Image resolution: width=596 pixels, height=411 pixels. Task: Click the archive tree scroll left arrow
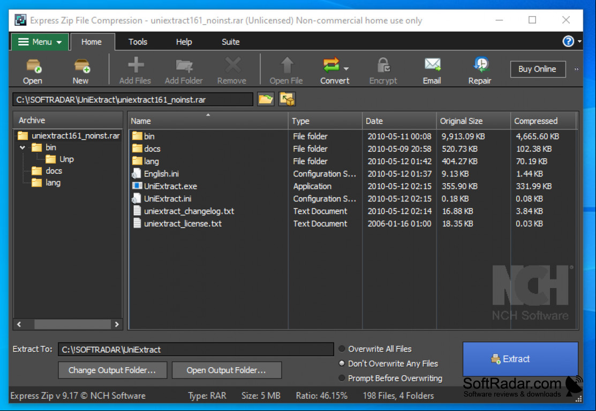pyautogui.click(x=19, y=324)
